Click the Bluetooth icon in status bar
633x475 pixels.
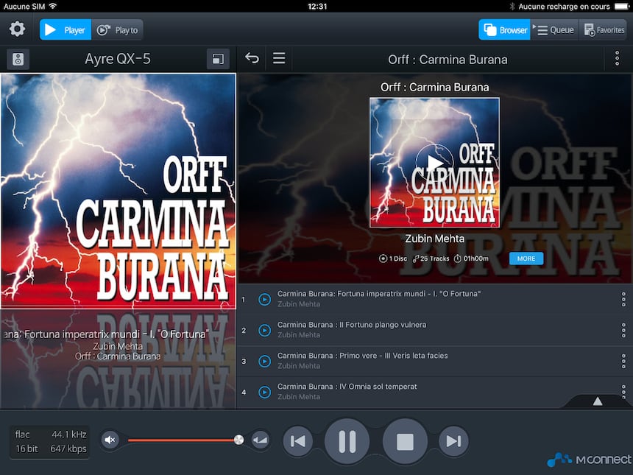(512, 6)
